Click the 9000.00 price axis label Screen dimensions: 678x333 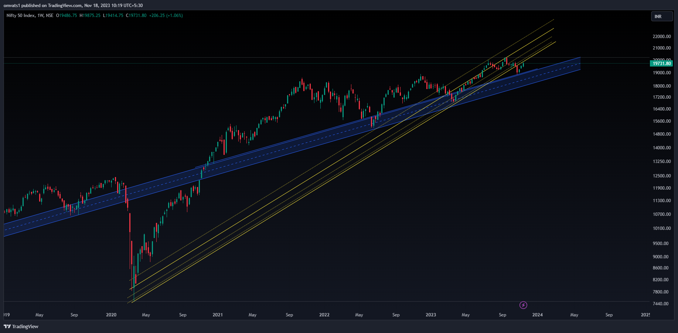click(661, 257)
